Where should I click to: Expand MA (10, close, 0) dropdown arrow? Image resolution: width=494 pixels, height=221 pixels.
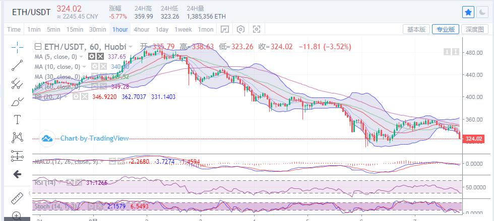point(84,67)
